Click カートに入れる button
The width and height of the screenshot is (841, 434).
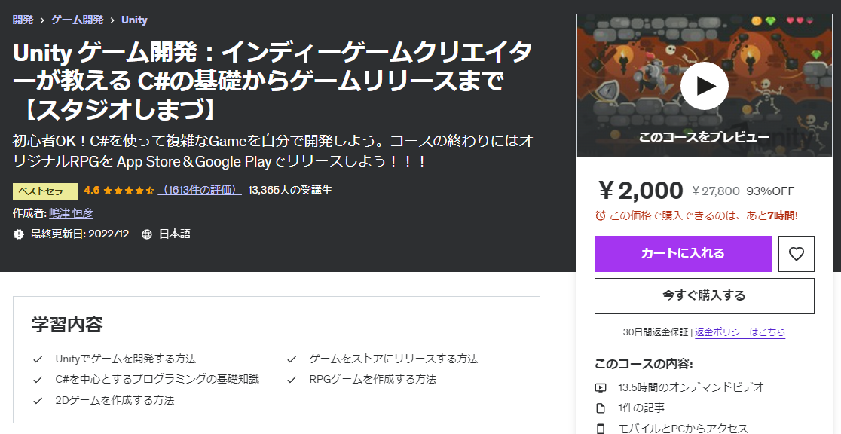pos(683,254)
